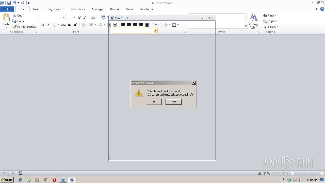Click the macro recording status bar icon
This screenshot has height=183, width=325.
pyautogui.click(x=20, y=173)
